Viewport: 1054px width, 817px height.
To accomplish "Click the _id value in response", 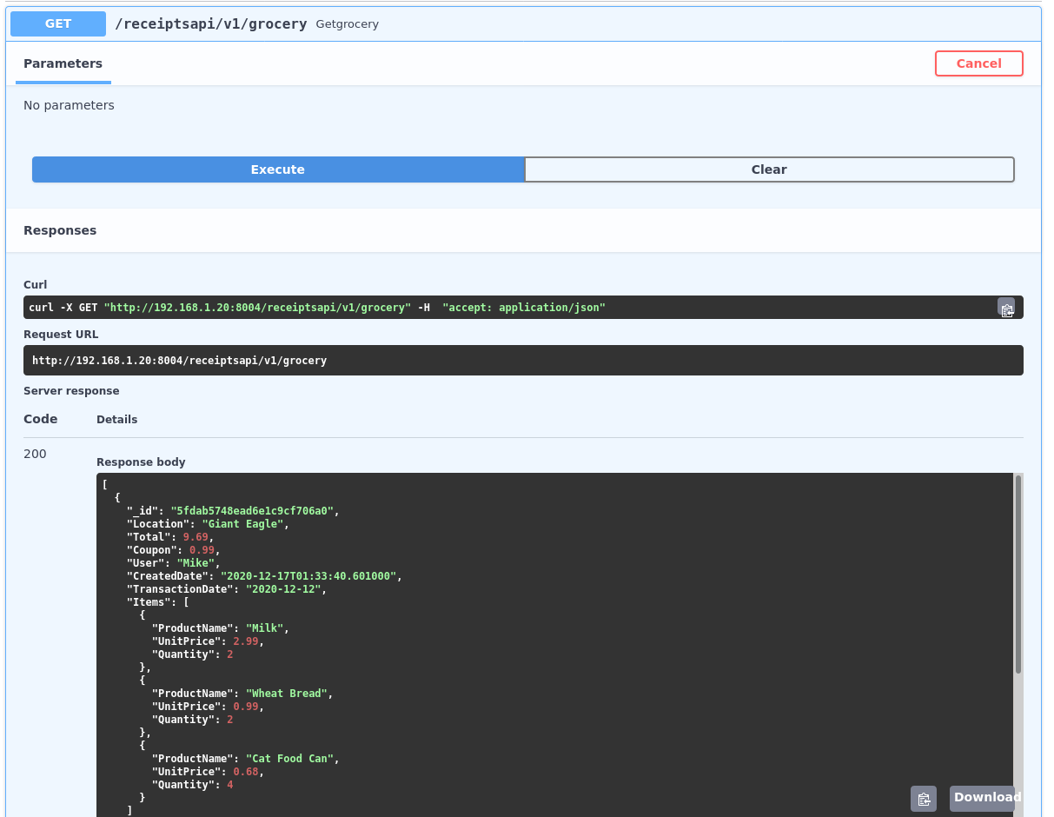I will click(x=252, y=511).
